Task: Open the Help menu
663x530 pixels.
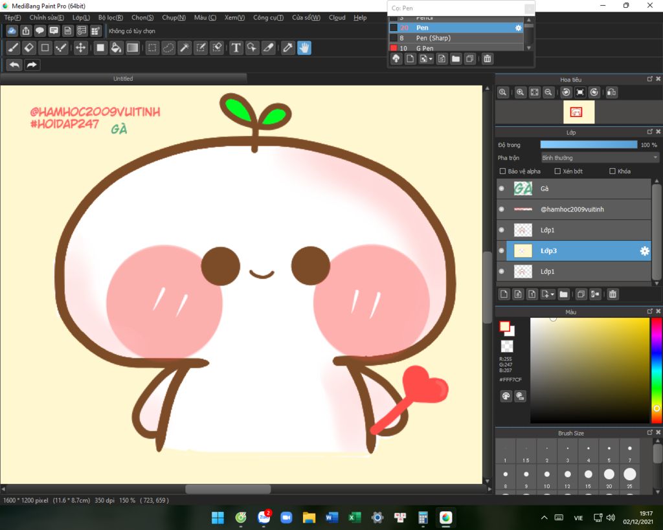Action: tap(360, 17)
